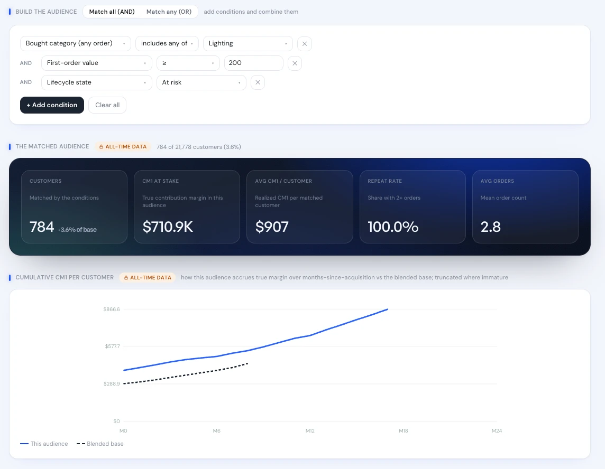Click the Avg CM1 / Customer $907 card

point(300,207)
